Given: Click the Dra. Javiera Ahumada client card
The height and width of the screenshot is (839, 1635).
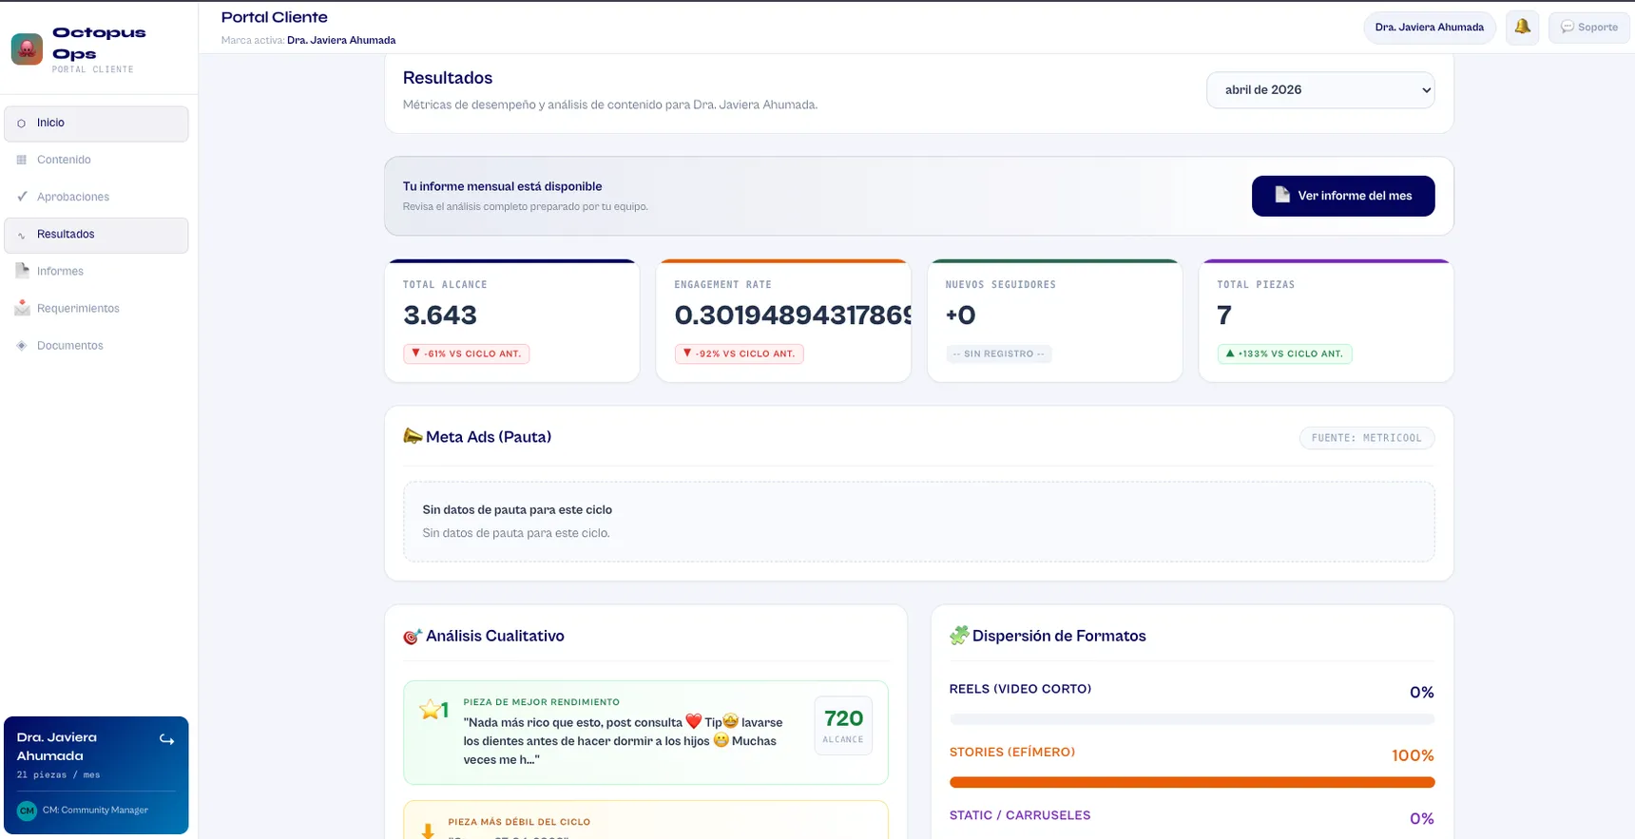Looking at the screenshot, I should 96,775.
